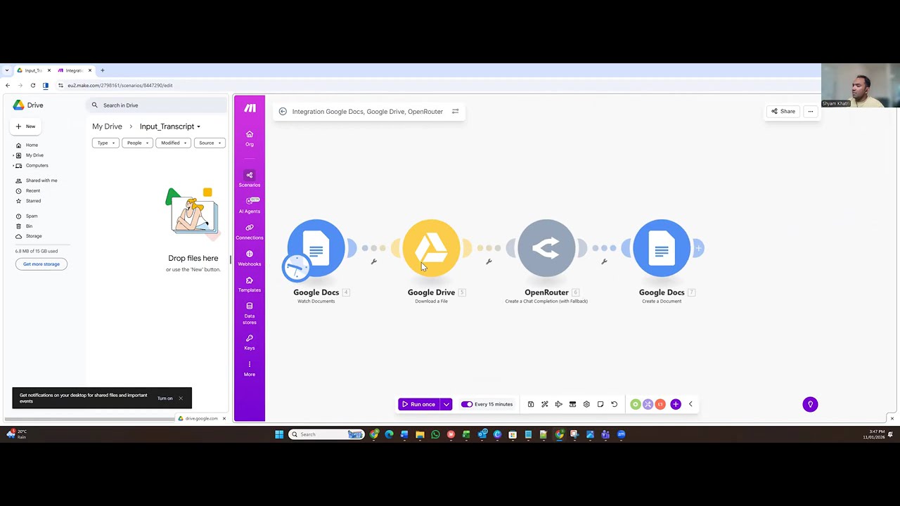Open Storage in Drive sidebar
Screen dimensions: 900x506
point(34,236)
